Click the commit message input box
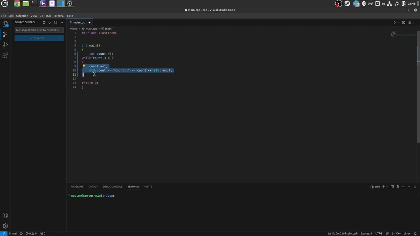 [39, 30]
